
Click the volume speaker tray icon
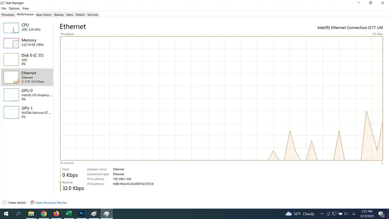pyautogui.click(x=346, y=214)
